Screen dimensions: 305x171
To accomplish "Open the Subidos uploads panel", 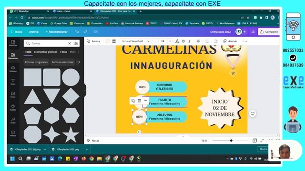I will click(13, 69).
